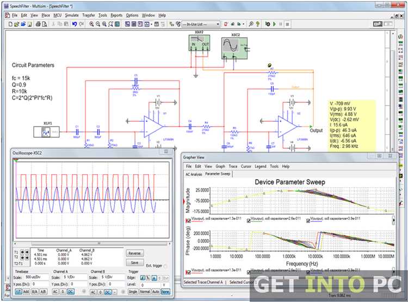Toggle trace checkbox capacitance=3.9e-011 under Magnitude

tap(308, 220)
